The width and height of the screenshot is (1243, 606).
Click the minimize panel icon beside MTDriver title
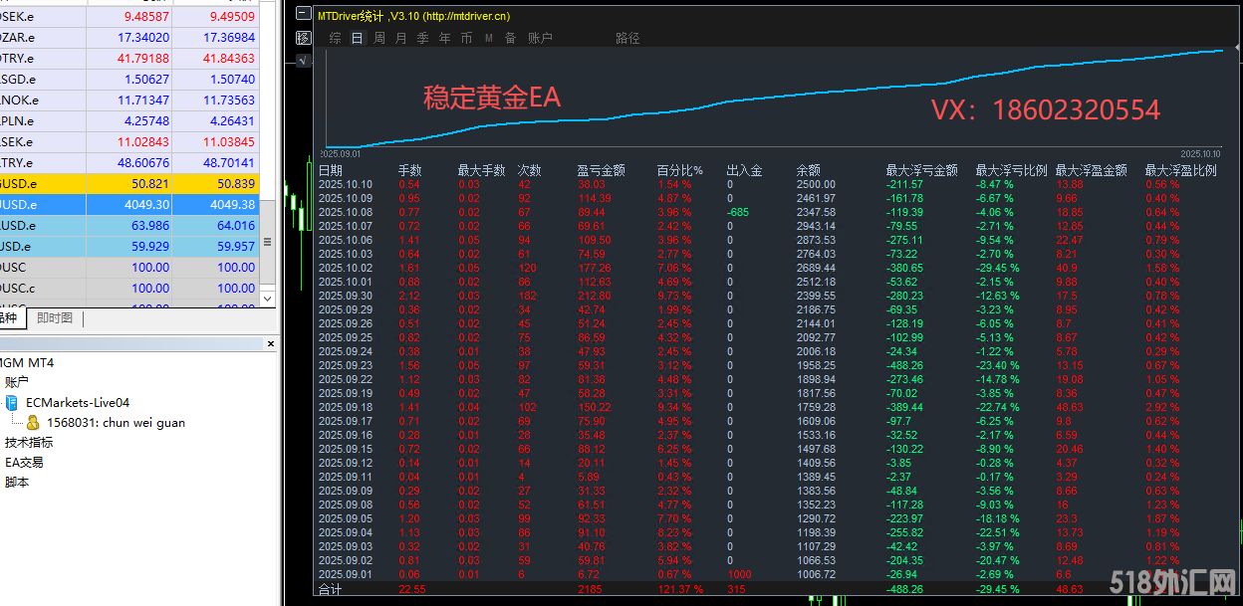click(304, 15)
